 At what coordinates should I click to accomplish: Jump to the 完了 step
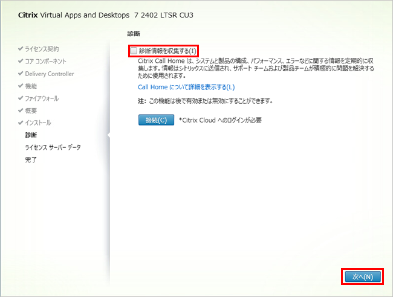(x=31, y=159)
